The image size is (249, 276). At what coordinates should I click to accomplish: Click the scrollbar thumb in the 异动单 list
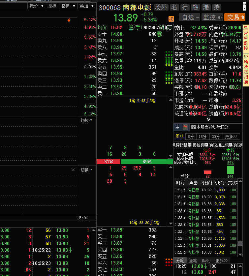click(240, 243)
